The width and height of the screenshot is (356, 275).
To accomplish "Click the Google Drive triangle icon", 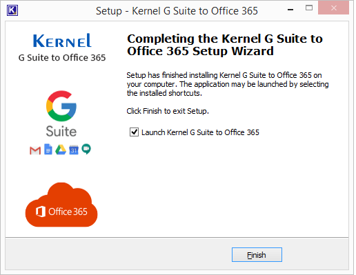I will pyautogui.click(x=61, y=150).
